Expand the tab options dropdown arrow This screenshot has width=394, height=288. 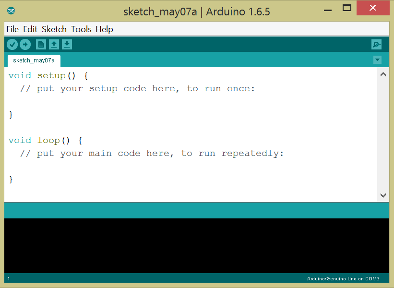coord(377,60)
